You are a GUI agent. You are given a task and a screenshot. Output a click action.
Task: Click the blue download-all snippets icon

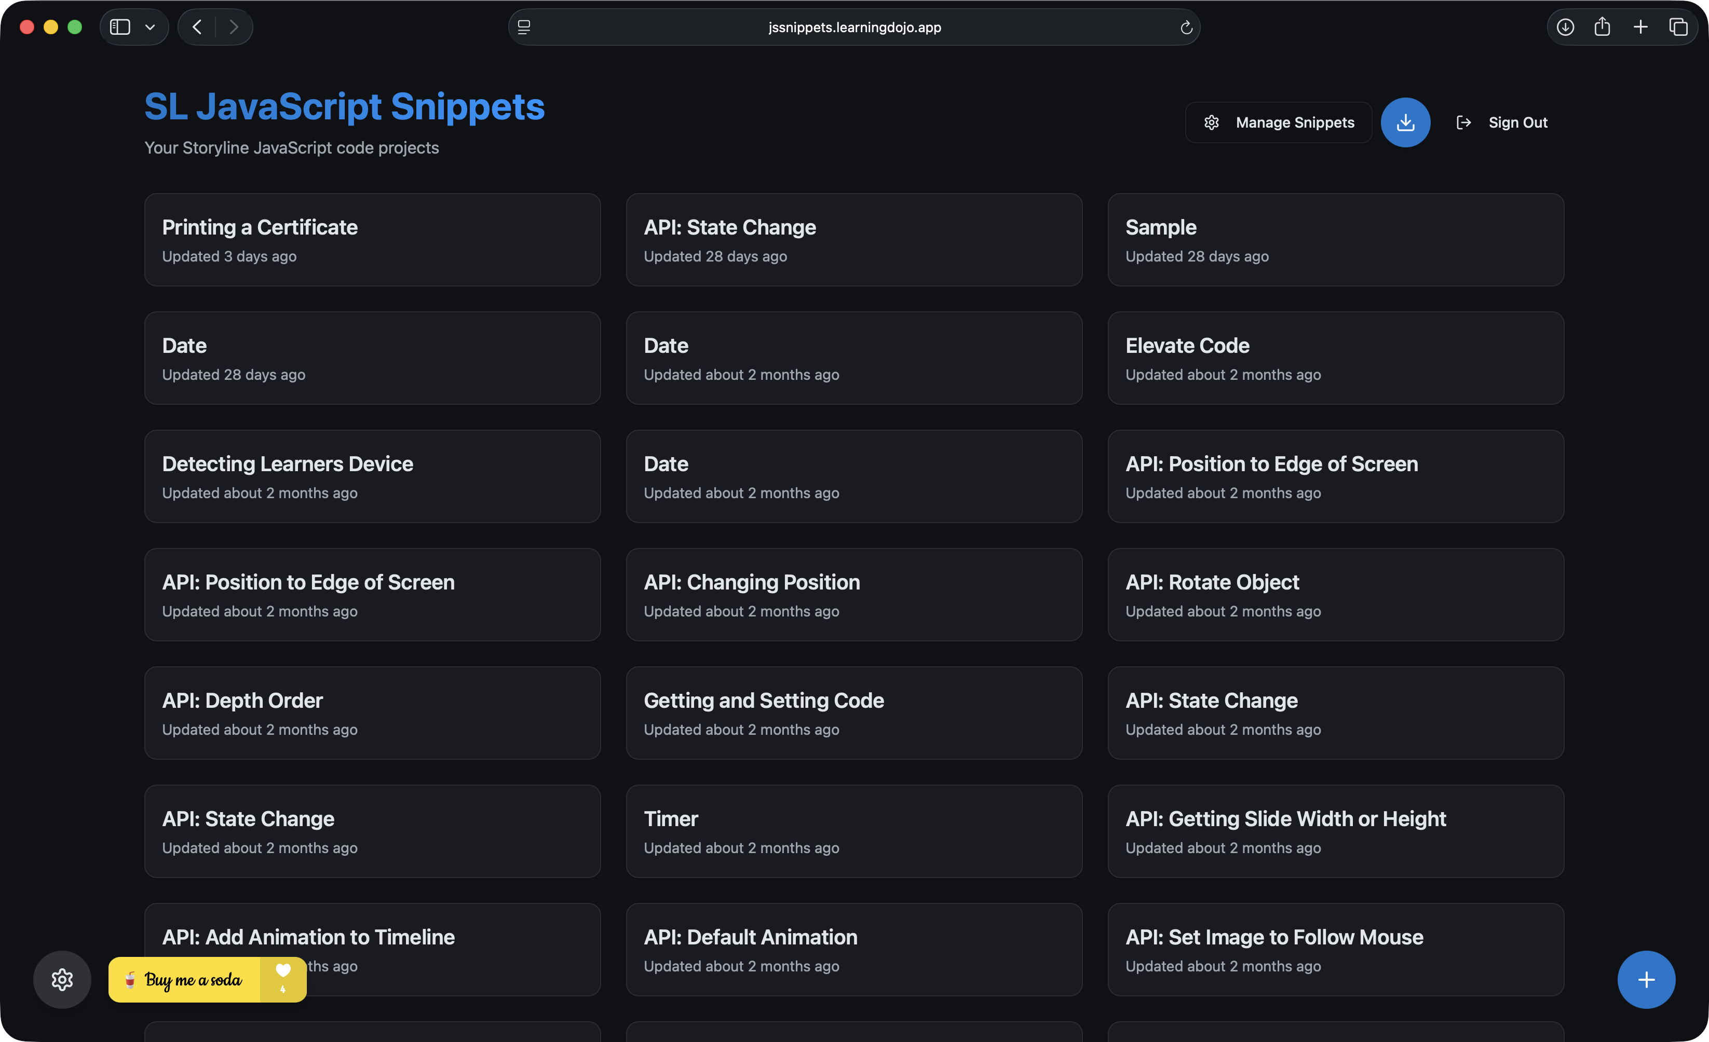(x=1405, y=122)
